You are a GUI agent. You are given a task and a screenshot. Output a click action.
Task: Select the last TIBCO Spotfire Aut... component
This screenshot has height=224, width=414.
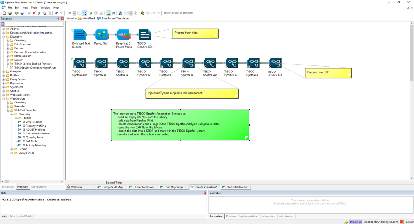pyautogui.click(x=275, y=63)
